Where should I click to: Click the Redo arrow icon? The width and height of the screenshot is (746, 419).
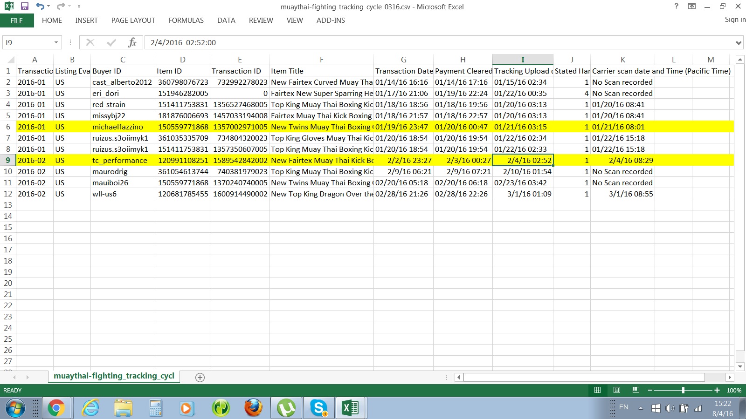click(61, 7)
